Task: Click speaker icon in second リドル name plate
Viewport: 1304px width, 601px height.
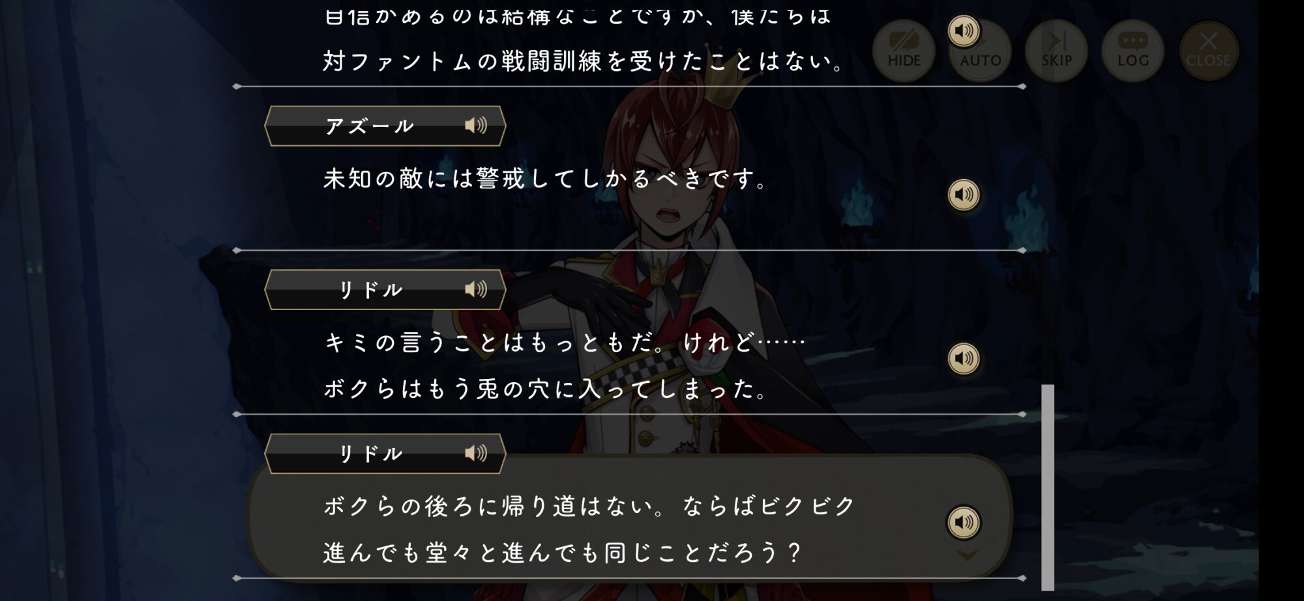Action: [476, 453]
